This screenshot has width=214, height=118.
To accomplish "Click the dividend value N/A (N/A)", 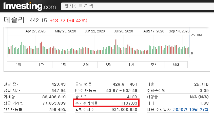I will click(x=199, y=97).
